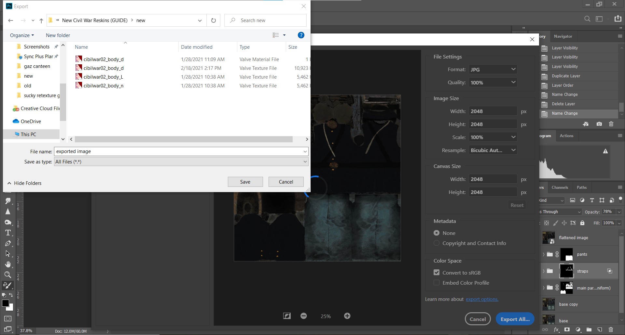Image resolution: width=625 pixels, height=335 pixels.
Task: Toggle type layers filter
Action: click(x=592, y=200)
